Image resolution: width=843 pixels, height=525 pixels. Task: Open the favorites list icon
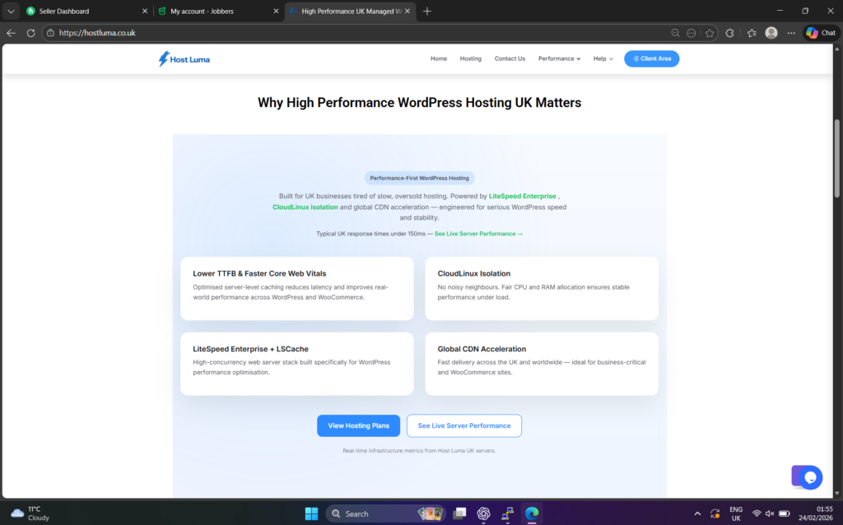[x=752, y=33]
